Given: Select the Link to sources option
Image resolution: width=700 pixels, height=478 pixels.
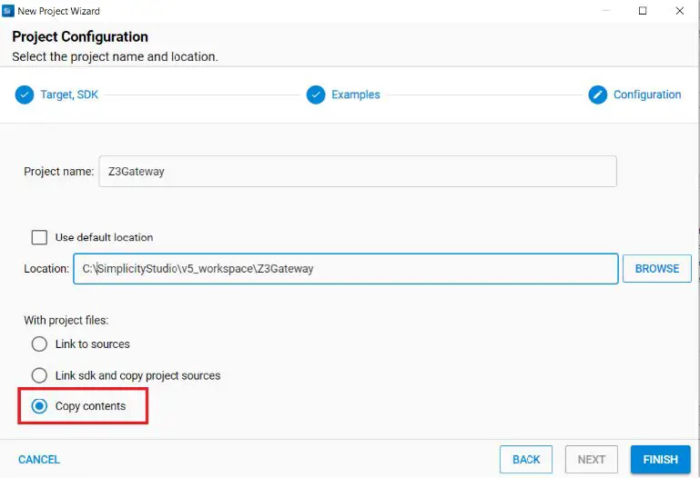Looking at the screenshot, I should pos(39,344).
